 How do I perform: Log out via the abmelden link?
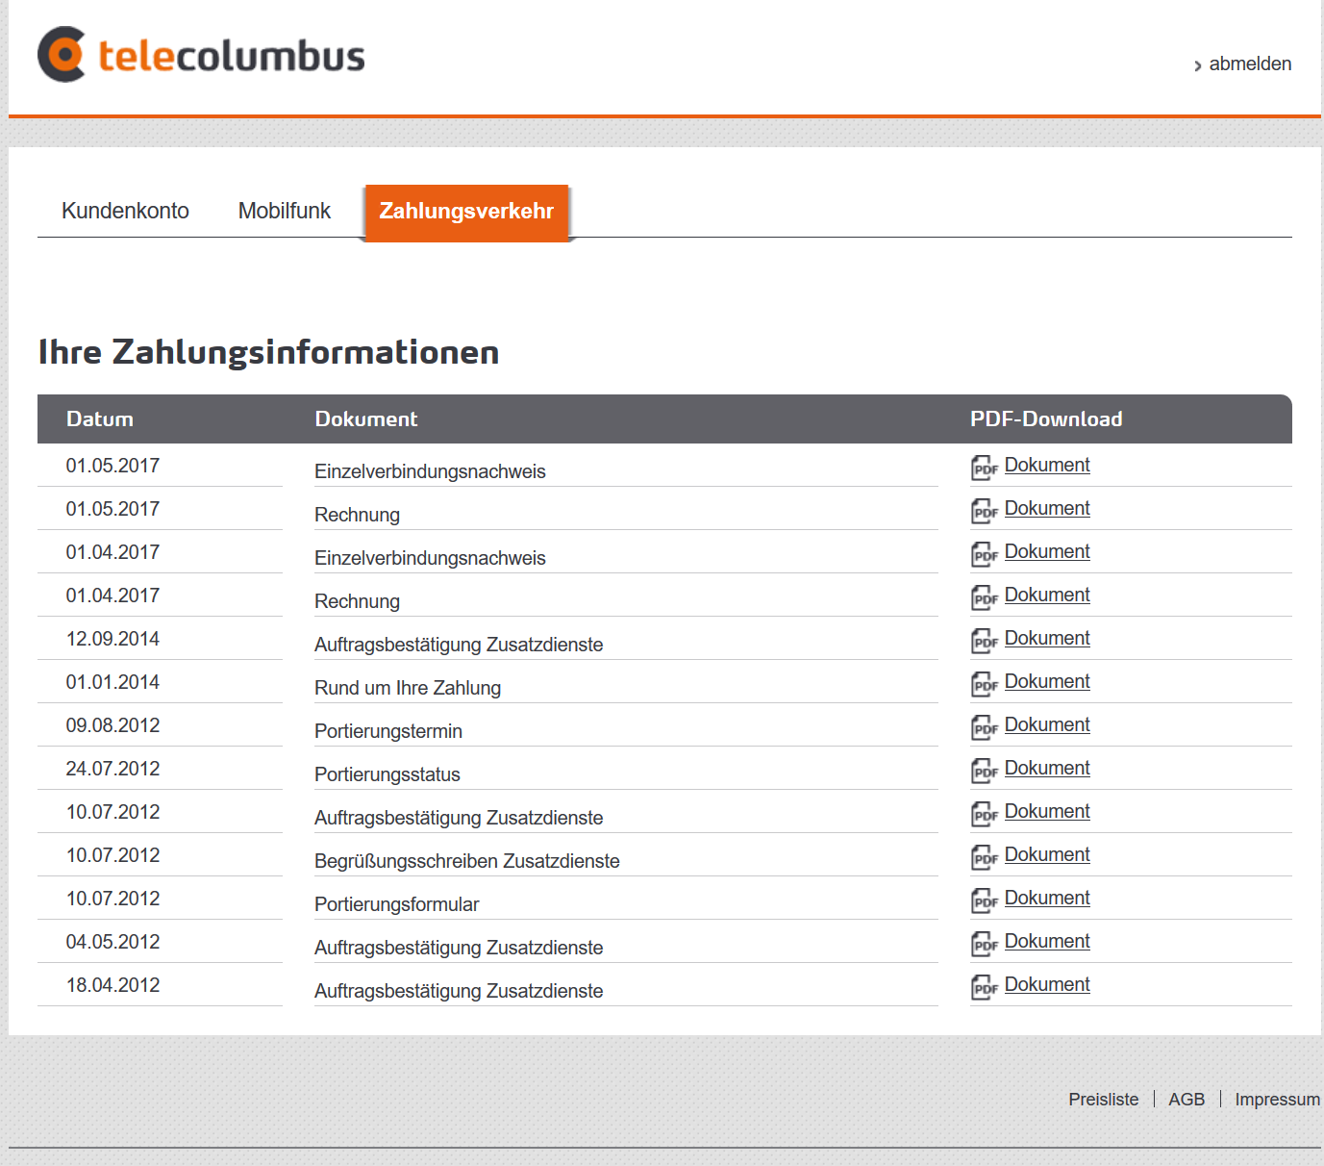(x=1249, y=63)
